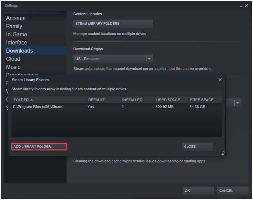Close the Settings window
This screenshot has height=200, width=253.
[246, 5]
